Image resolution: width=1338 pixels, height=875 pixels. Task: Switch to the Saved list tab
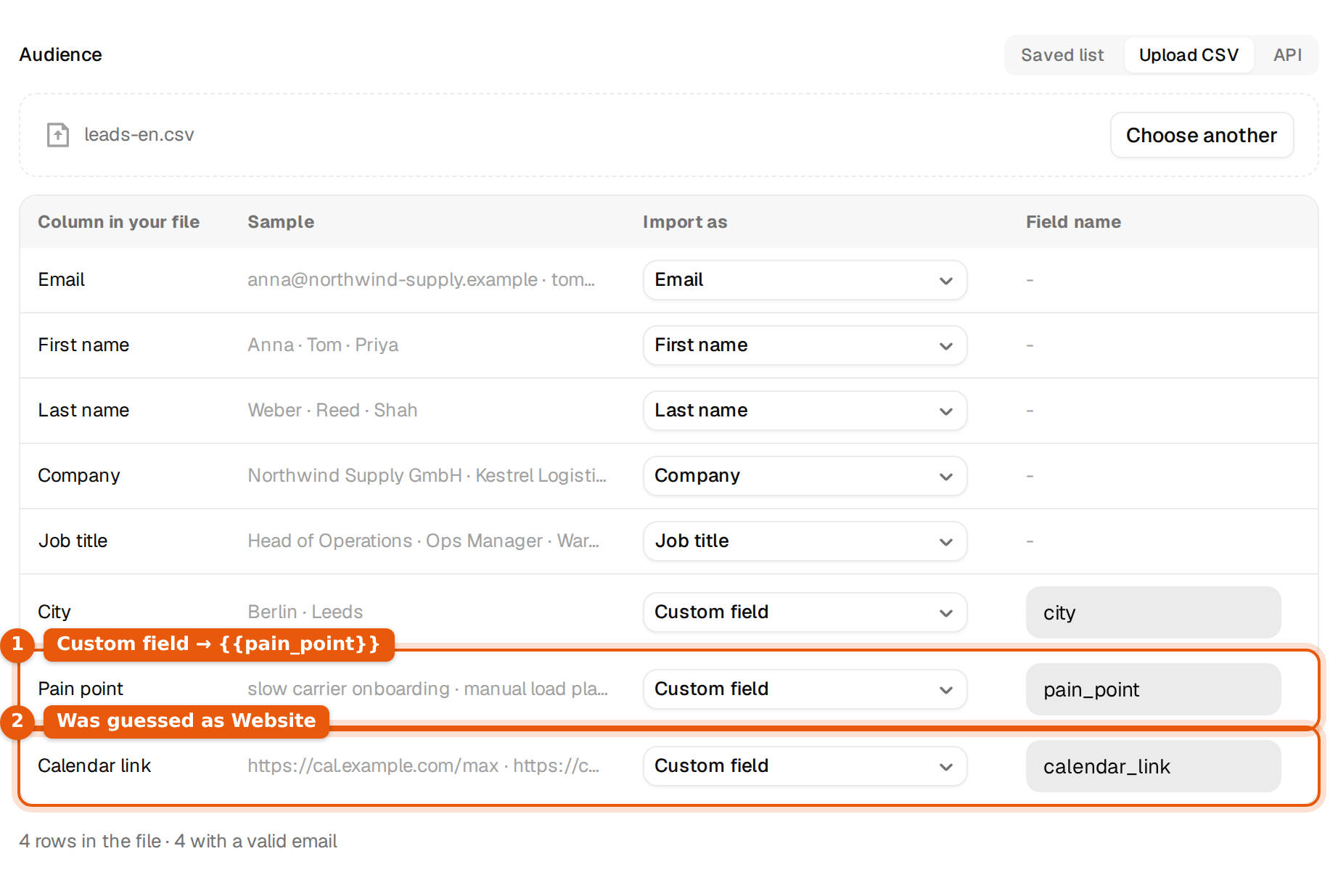coord(1062,55)
